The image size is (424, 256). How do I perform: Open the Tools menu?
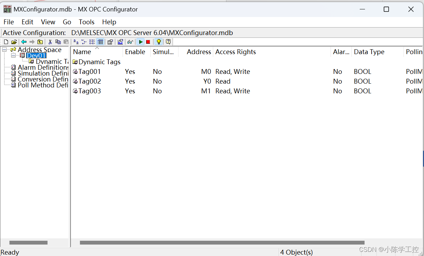tap(86, 22)
